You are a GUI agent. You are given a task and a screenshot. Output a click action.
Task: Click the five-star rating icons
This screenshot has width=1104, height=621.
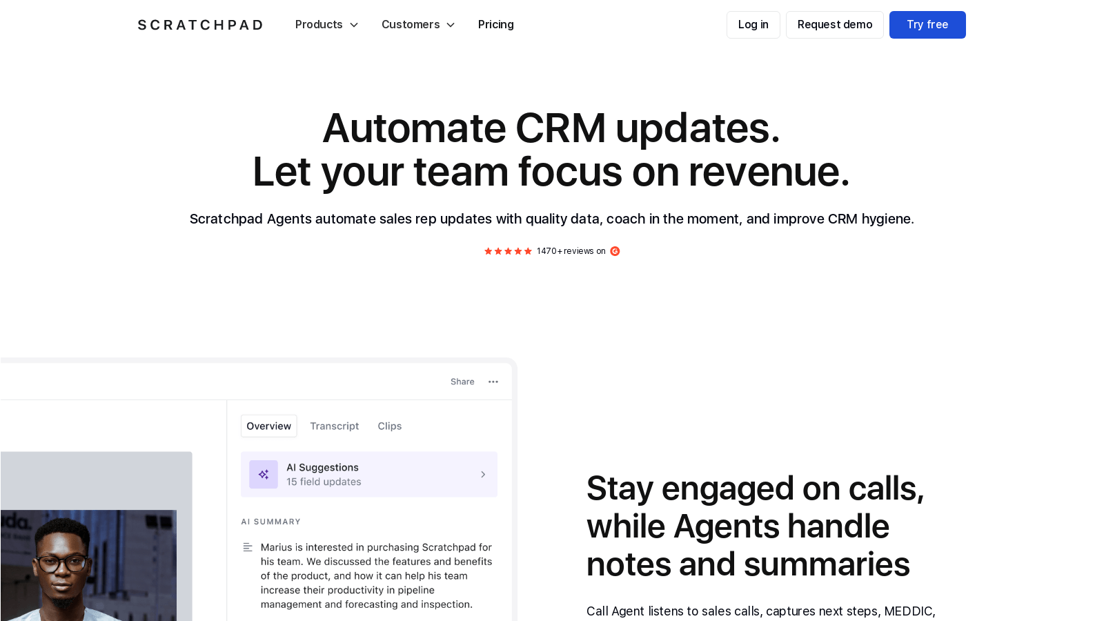tap(508, 251)
